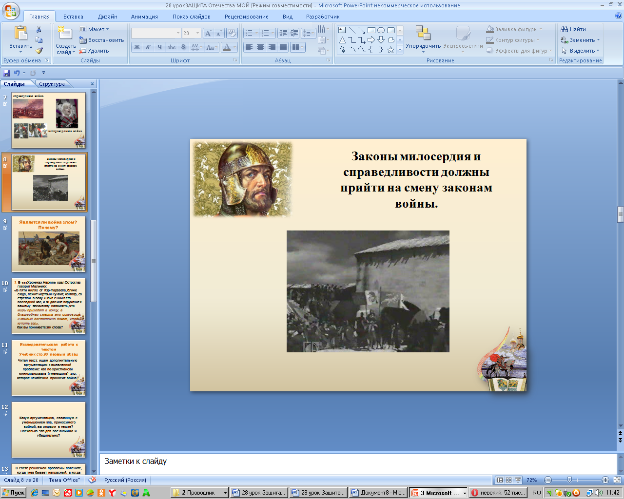The height and width of the screenshot is (499, 624).
Task: Open the Дизайн ribbon tab
Action: point(107,17)
